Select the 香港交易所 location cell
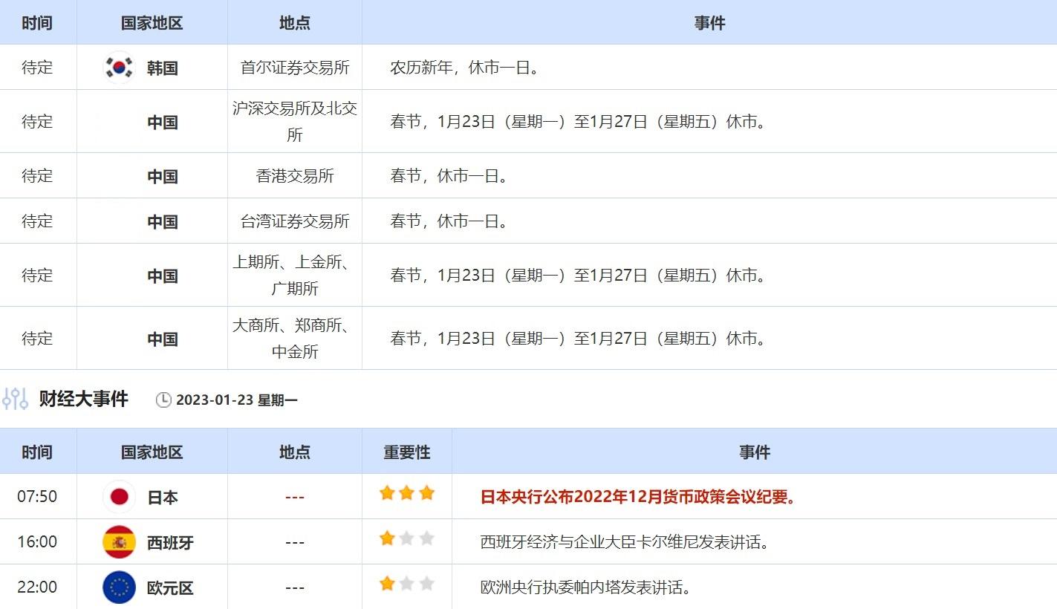The image size is (1057, 609). pos(295,176)
